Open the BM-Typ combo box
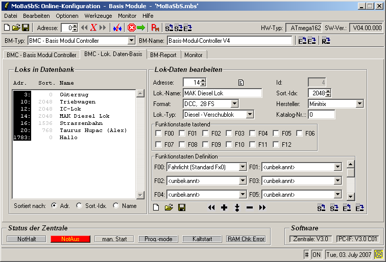 pyautogui.click(x=131, y=40)
